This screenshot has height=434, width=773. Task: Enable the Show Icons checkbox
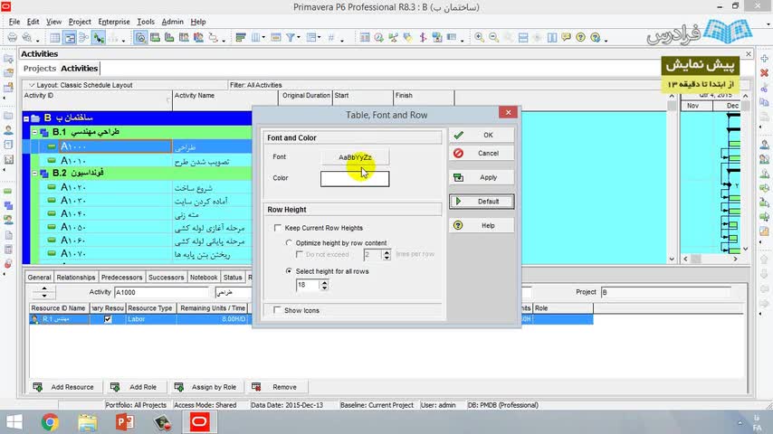[x=278, y=310]
